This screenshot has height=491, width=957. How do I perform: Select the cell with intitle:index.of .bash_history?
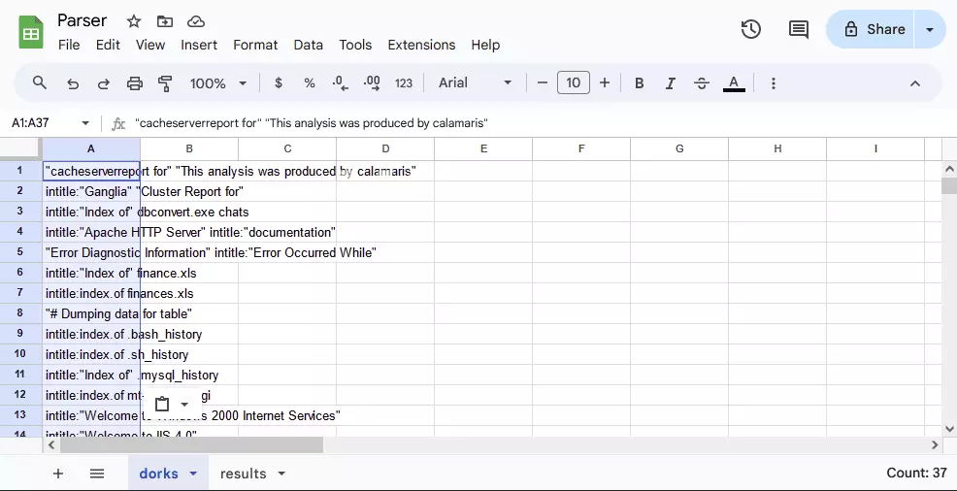(x=91, y=334)
